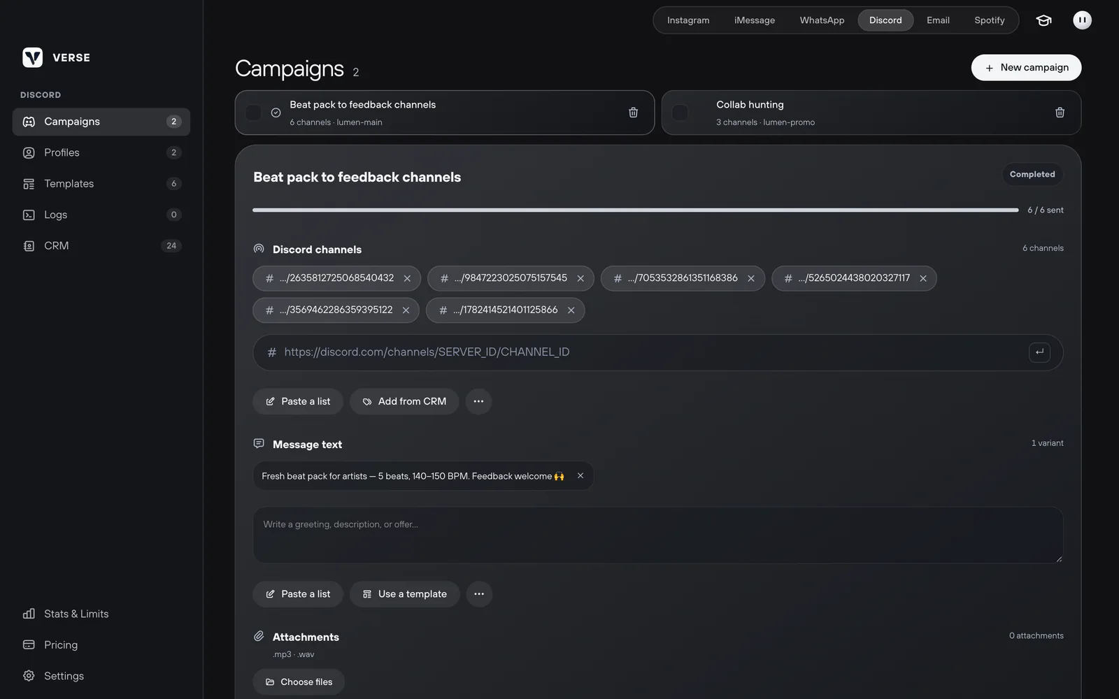Open more options next to Add from CRM
1119x699 pixels.
click(x=478, y=401)
